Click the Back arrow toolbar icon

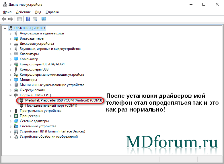4,19
